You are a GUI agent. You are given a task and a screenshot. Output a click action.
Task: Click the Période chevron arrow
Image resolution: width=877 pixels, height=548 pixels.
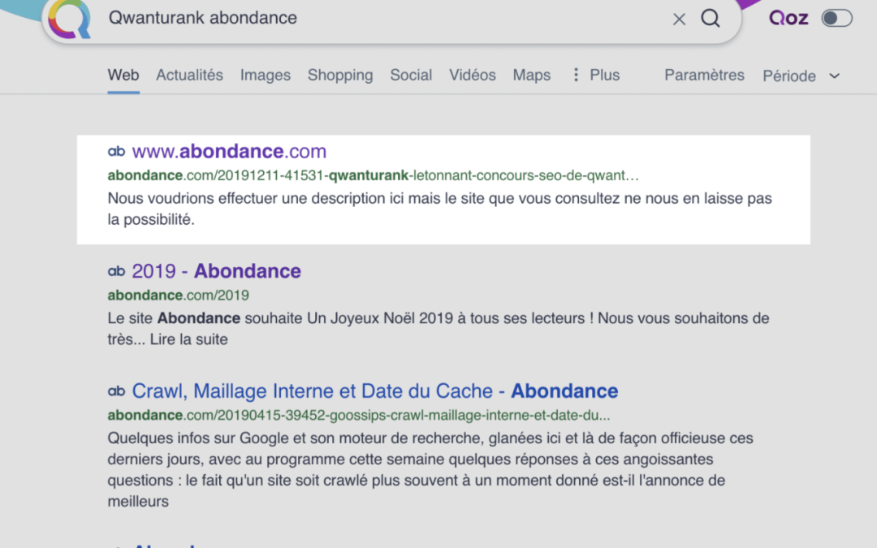pos(834,76)
